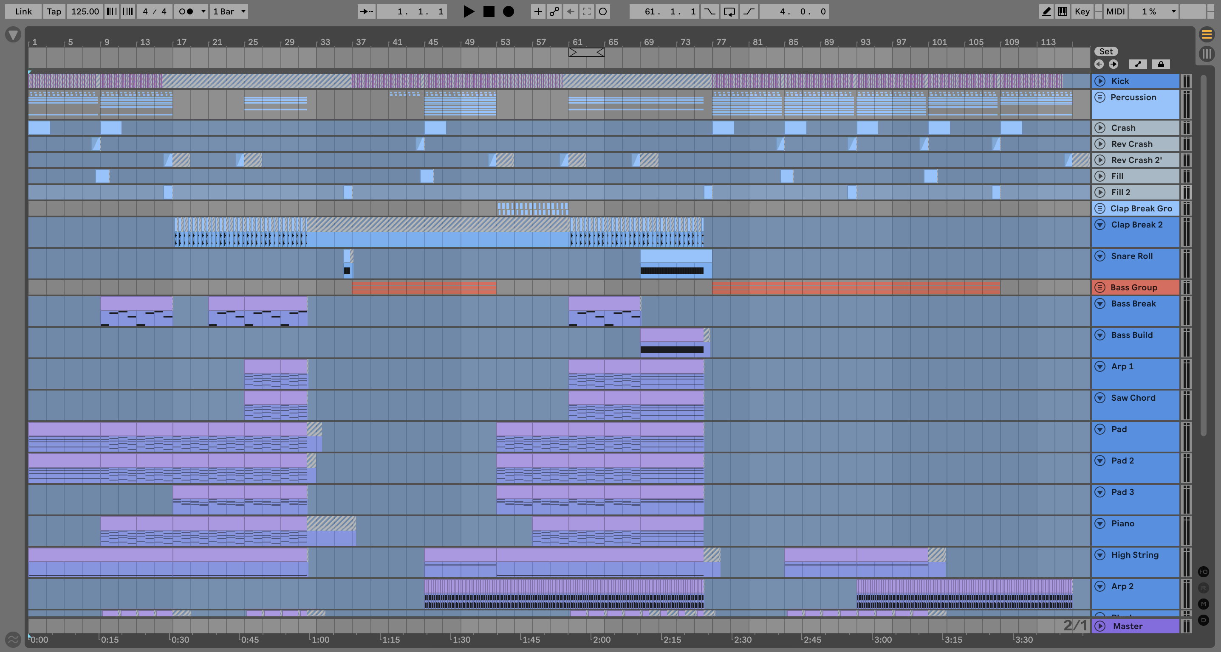1221x652 pixels.
Task: Toggle Draw Mode pencil icon
Action: pyautogui.click(x=1046, y=11)
